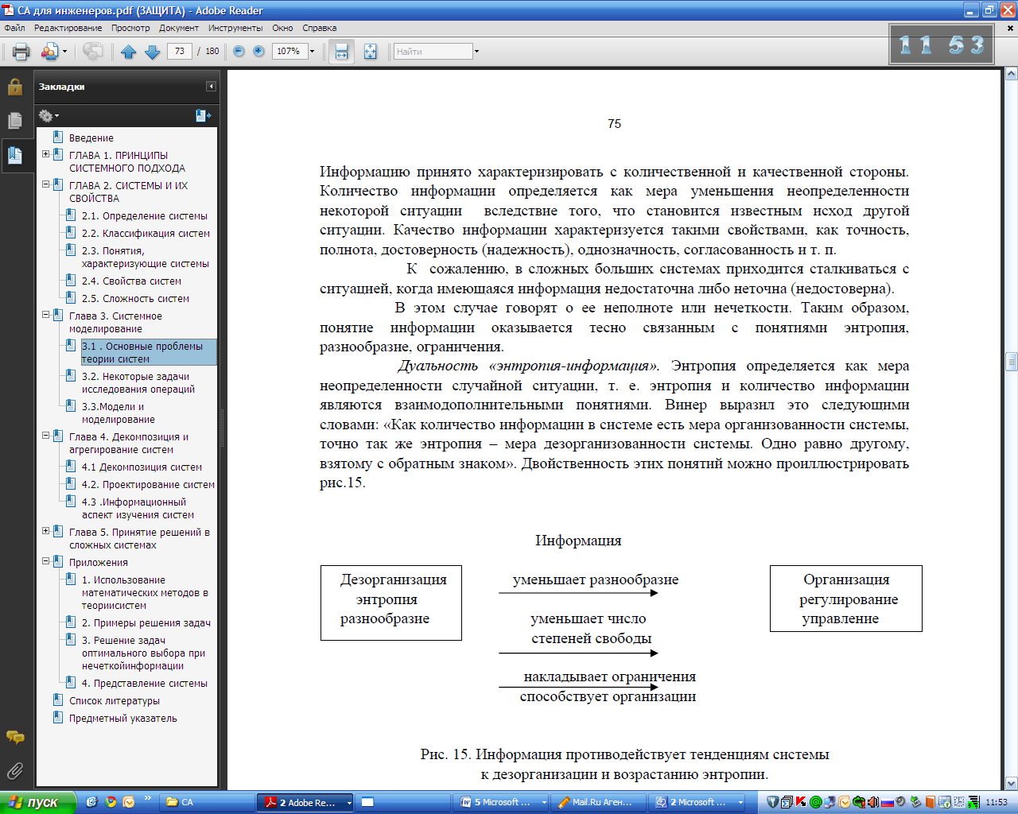
Task: Open the Pages thumbnails panel icon
Action: click(14, 121)
